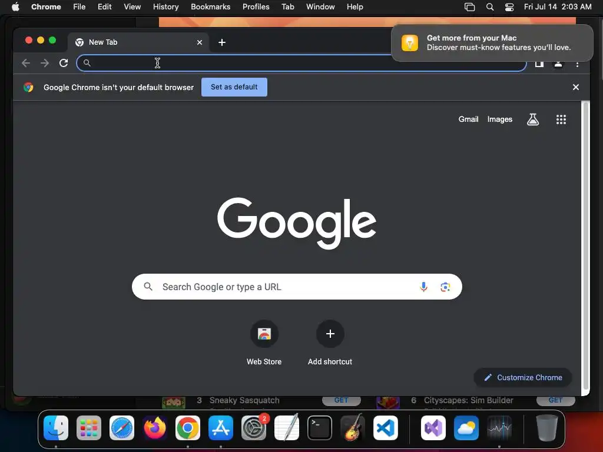Open Gmail link

[468, 119]
